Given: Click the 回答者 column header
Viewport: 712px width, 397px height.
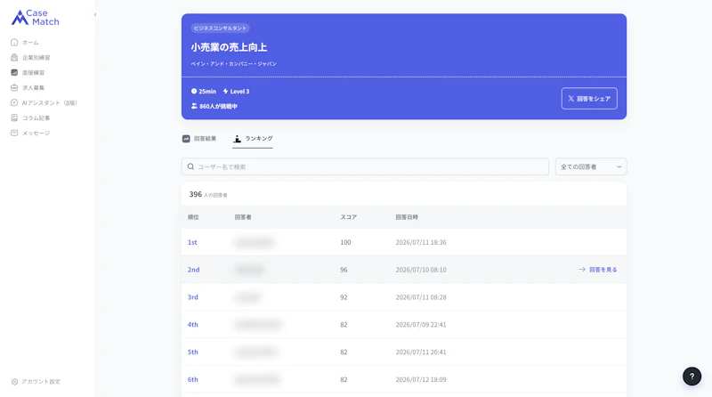Looking at the screenshot, I should [243, 217].
